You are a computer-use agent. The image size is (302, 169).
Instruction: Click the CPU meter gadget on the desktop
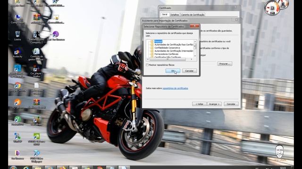272,8
